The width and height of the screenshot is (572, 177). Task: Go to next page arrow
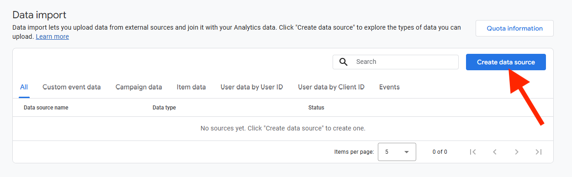[x=517, y=152]
